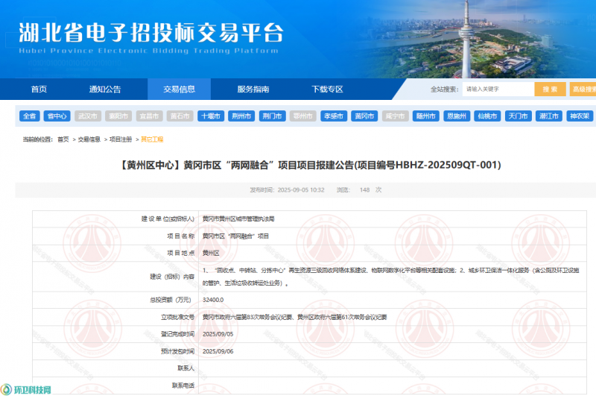Click the 建设(招标)内容 description text
This screenshot has height=396, width=596.
(x=390, y=277)
